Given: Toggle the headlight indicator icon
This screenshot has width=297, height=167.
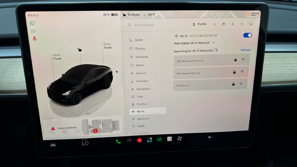Looking at the screenshot, I should coord(32,23).
